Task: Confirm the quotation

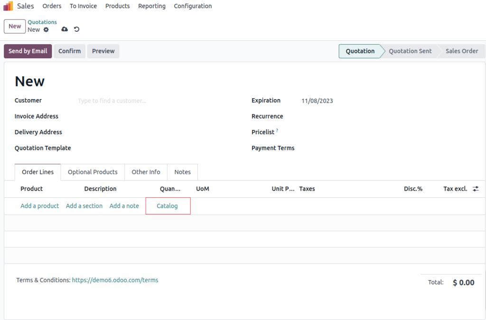Action: point(69,51)
